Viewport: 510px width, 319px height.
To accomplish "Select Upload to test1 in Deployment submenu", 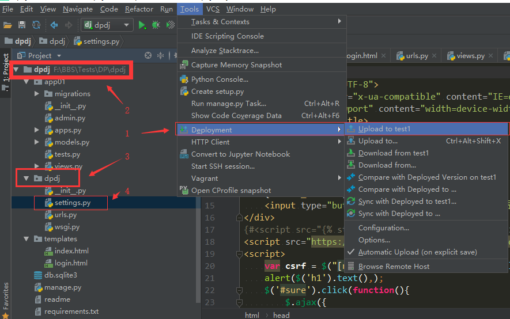I will 384,129.
